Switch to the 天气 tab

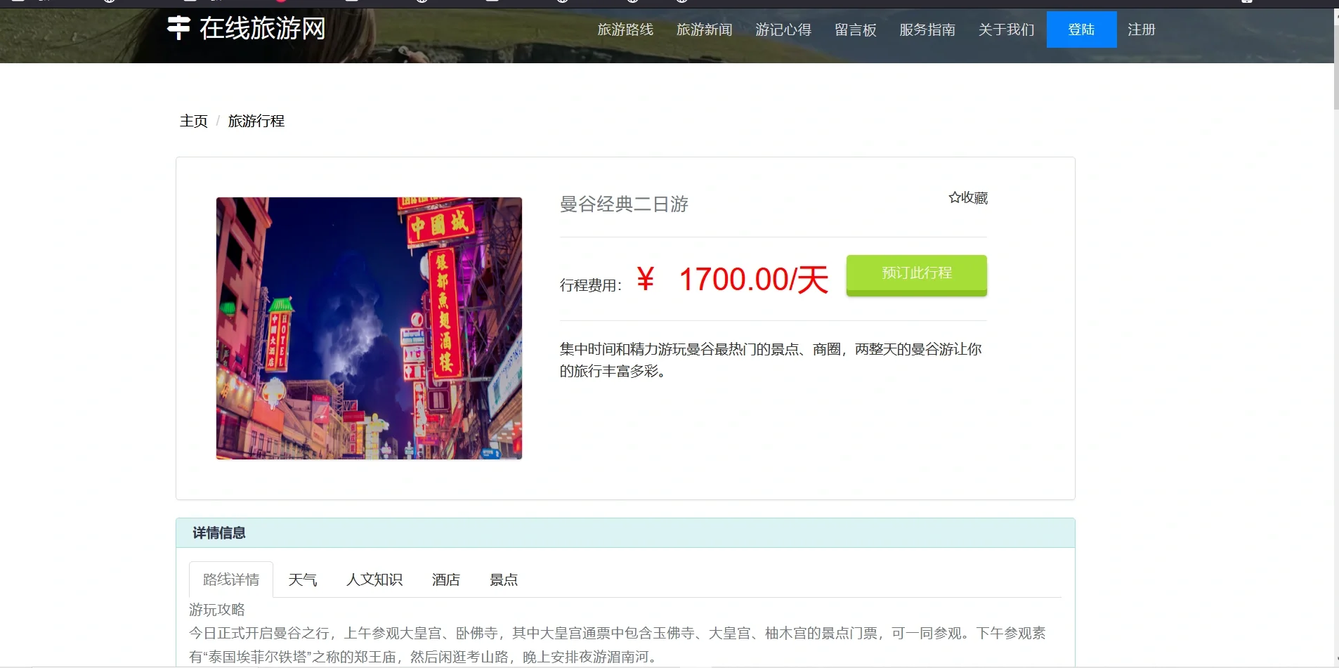302,579
